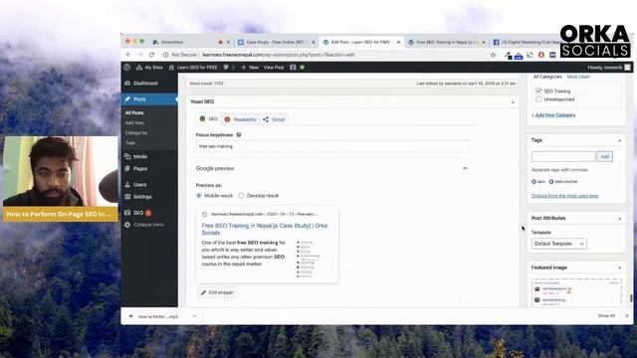Switch to Free SEO Training in Nepal tab
637x358 pixels.
pos(446,42)
